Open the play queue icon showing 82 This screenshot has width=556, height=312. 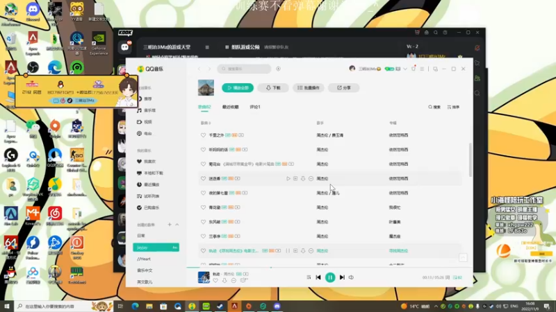(457, 278)
